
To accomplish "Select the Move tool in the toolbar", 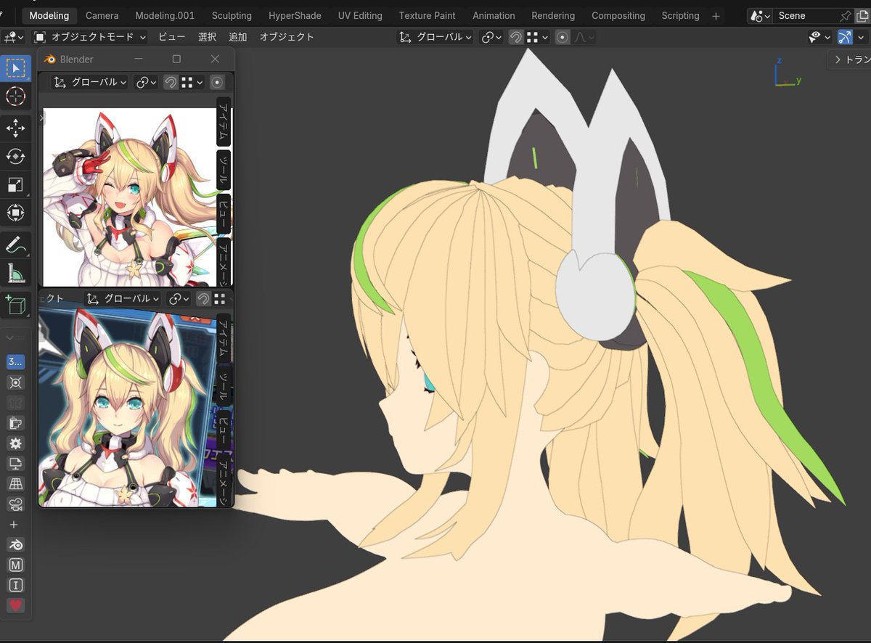I will [x=16, y=128].
